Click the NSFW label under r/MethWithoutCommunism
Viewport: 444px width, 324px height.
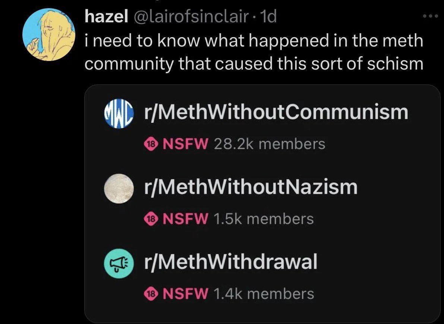[x=186, y=144]
